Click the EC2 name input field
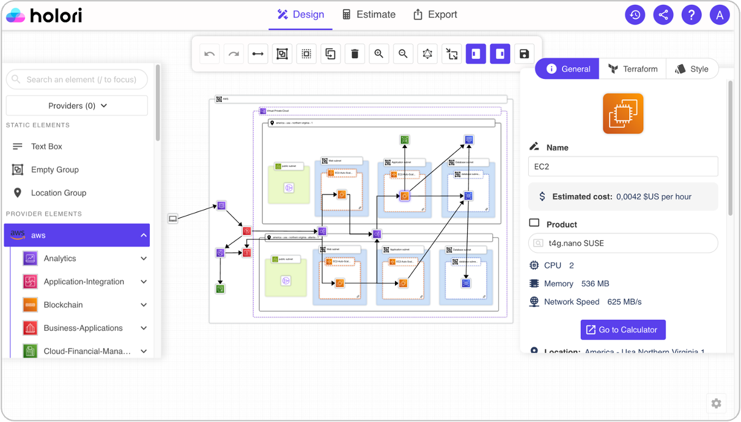 point(622,166)
